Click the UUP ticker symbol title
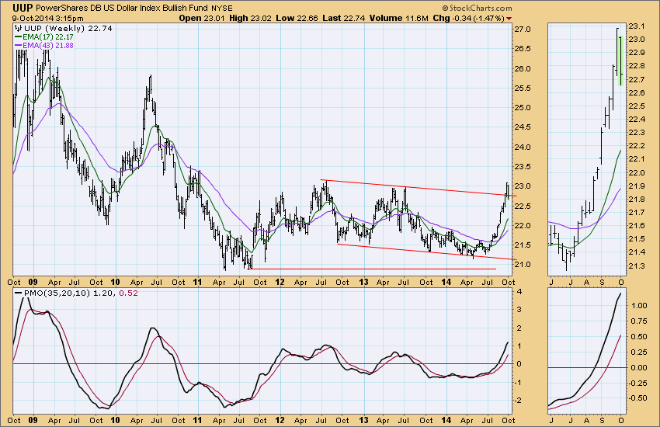 (23, 8)
